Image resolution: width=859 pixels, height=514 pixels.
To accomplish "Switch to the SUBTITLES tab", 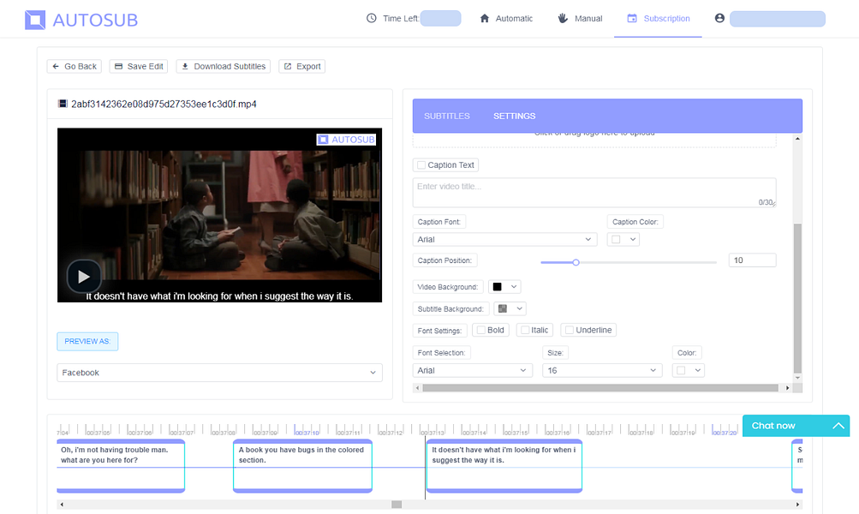I will (446, 116).
